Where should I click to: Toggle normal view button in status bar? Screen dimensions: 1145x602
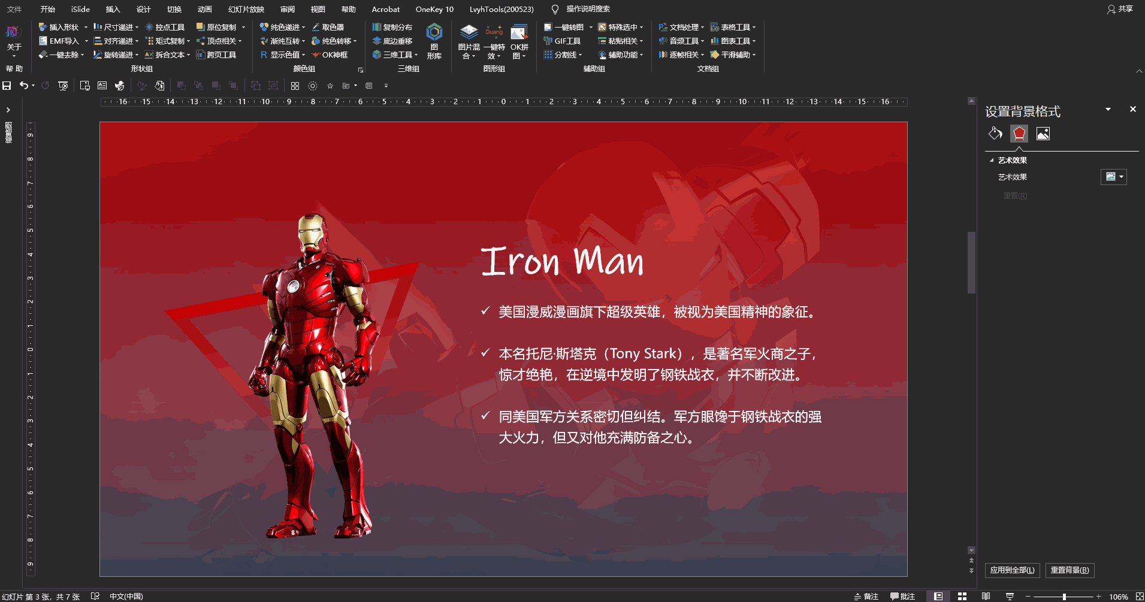point(938,596)
